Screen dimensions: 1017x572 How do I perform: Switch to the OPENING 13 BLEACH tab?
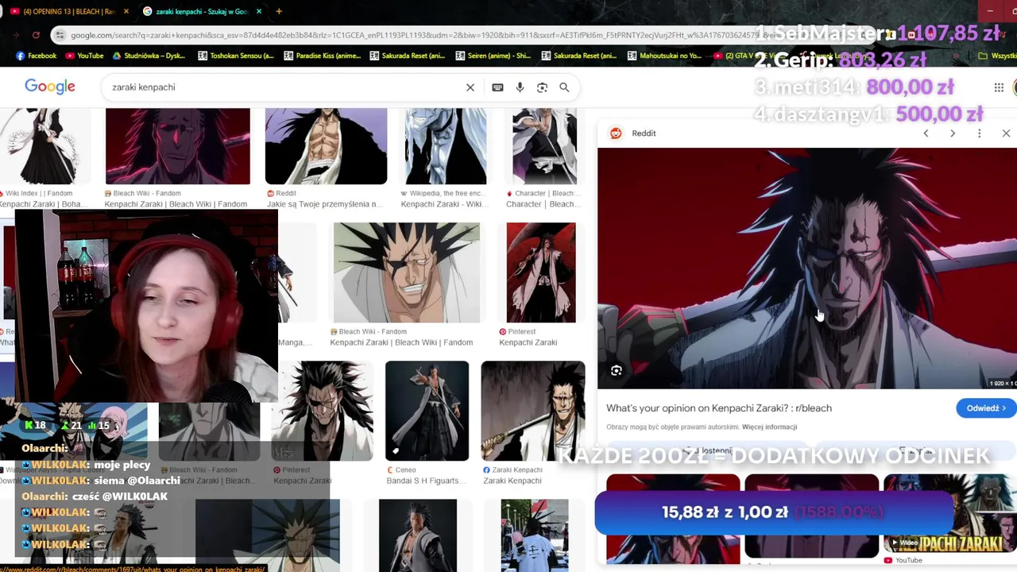[68, 11]
